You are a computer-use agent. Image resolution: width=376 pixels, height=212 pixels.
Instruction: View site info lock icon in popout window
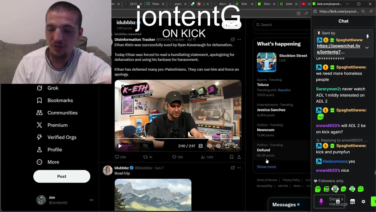(x=315, y=11)
